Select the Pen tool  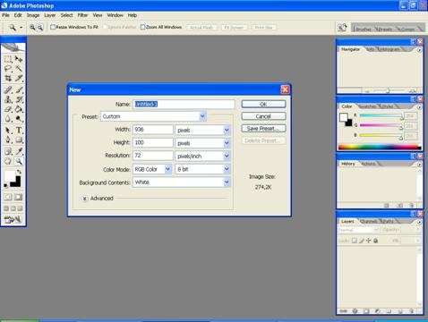click(x=8, y=140)
